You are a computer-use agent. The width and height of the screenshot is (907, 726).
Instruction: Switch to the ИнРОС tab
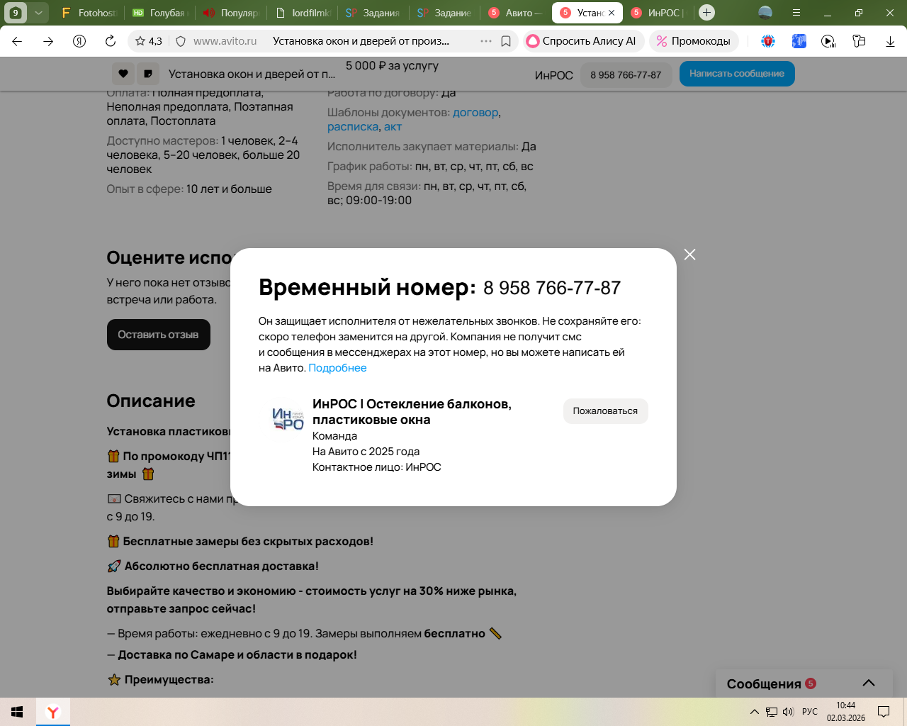(658, 13)
